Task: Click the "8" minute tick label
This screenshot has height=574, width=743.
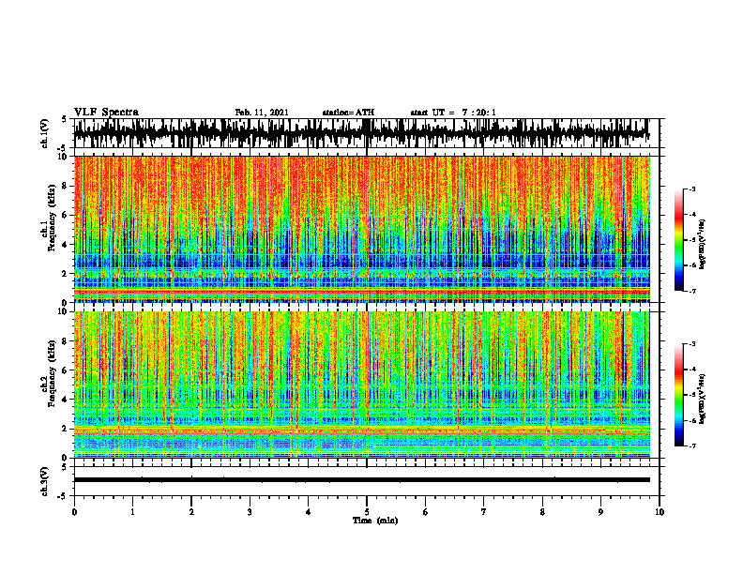Action: tap(542, 512)
